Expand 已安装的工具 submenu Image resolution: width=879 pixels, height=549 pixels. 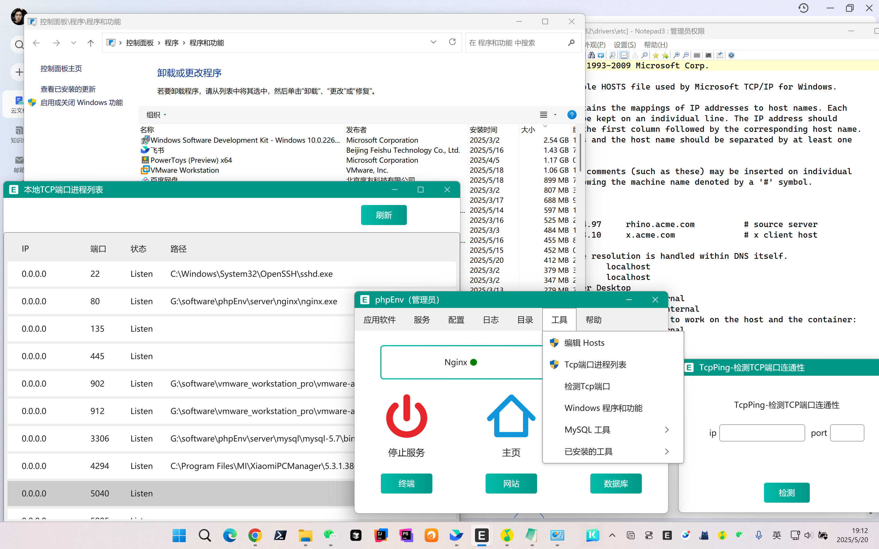613,452
